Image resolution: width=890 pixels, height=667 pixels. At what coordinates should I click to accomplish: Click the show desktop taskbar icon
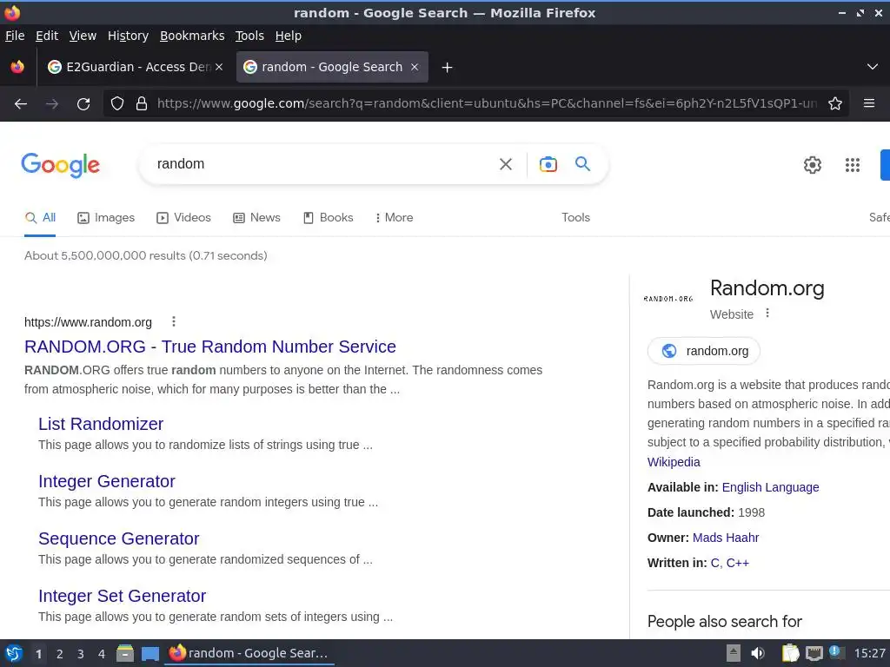point(149,654)
